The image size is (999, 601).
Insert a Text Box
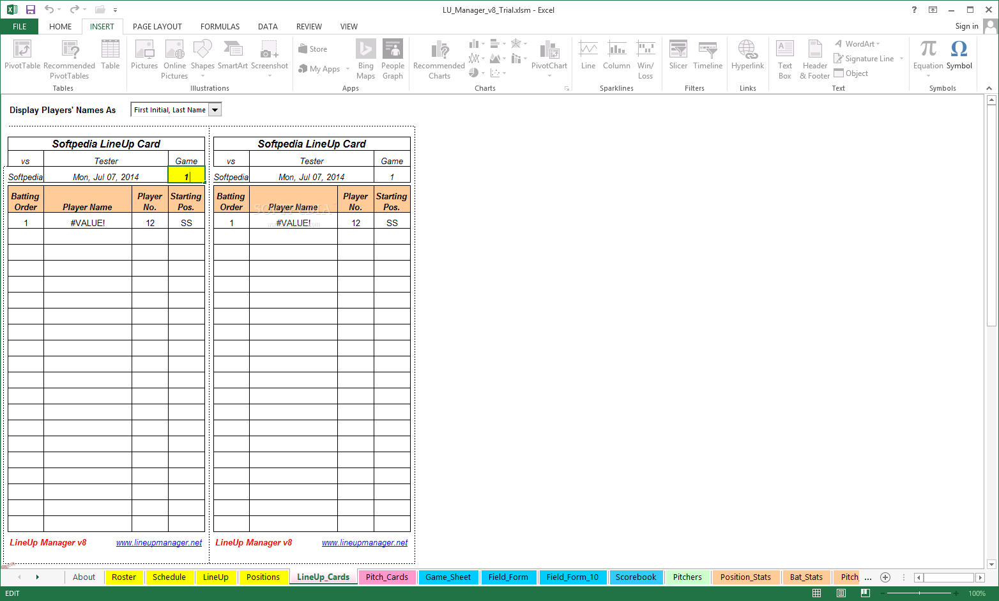pos(785,59)
